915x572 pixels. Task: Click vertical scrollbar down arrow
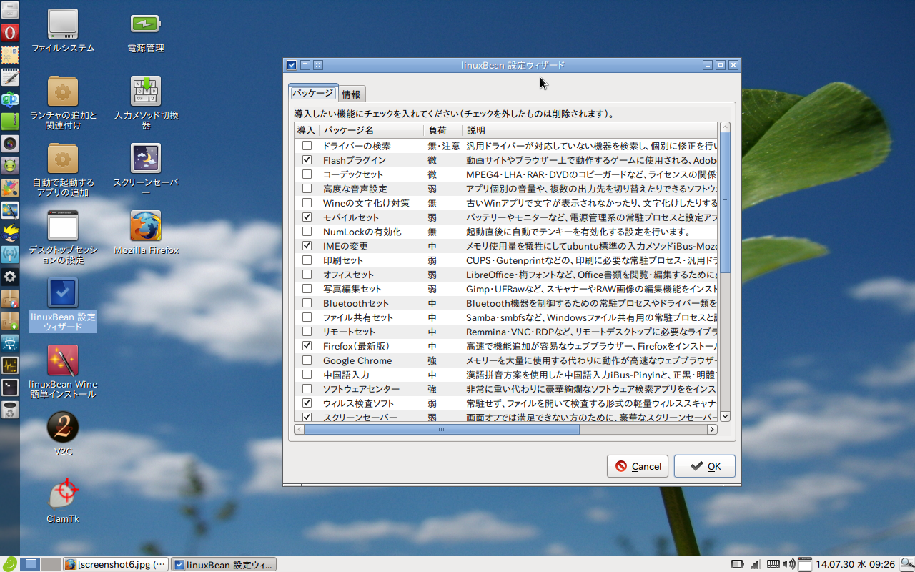coord(725,416)
